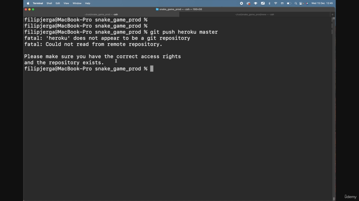359x201 pixels.
Task: Launch Siri from menu bar
Action: (307, 3)
